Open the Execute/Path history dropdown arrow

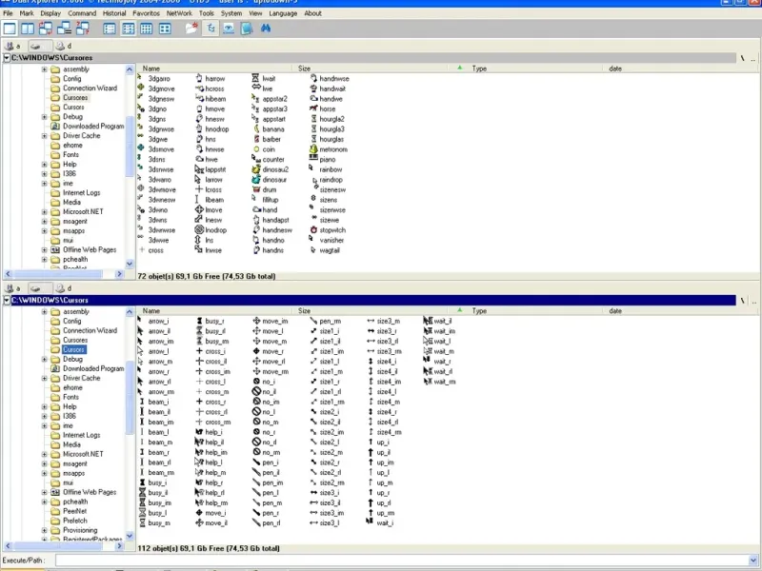coord(753,561)
